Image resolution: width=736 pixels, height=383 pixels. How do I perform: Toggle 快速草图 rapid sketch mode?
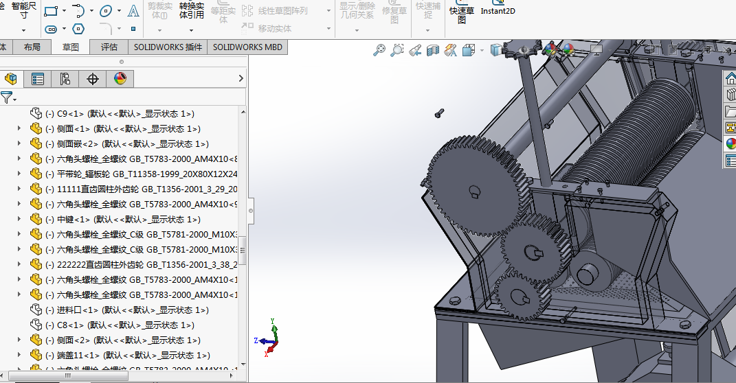click(461, 12)
